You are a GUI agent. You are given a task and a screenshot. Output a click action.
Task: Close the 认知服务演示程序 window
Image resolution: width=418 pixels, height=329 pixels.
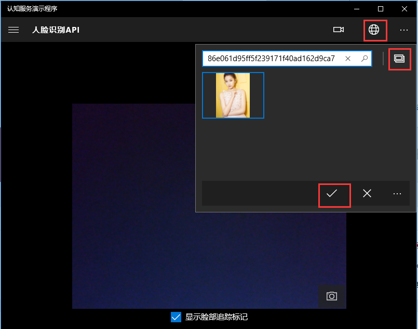click(404, 9)
